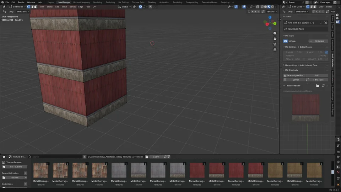Open the Mesh menu in viewport header
This screenshot has width=341, height=192.
pos(64,7)
